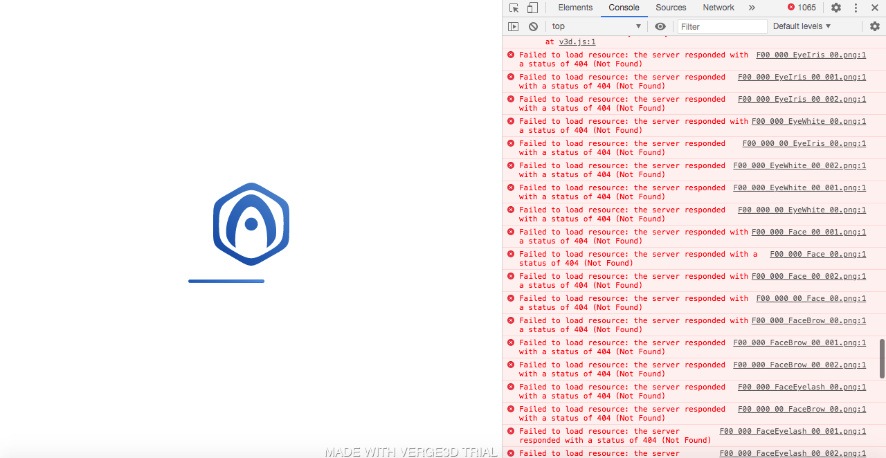Open F00_000_FaceBrow_00_001.png:1 link
The height and width of the screenshot is (458, 886).
click(799, 342)
